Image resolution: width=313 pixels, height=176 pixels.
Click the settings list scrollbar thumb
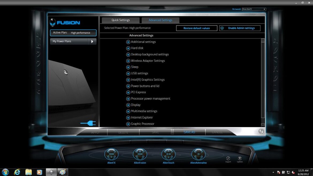263,80
